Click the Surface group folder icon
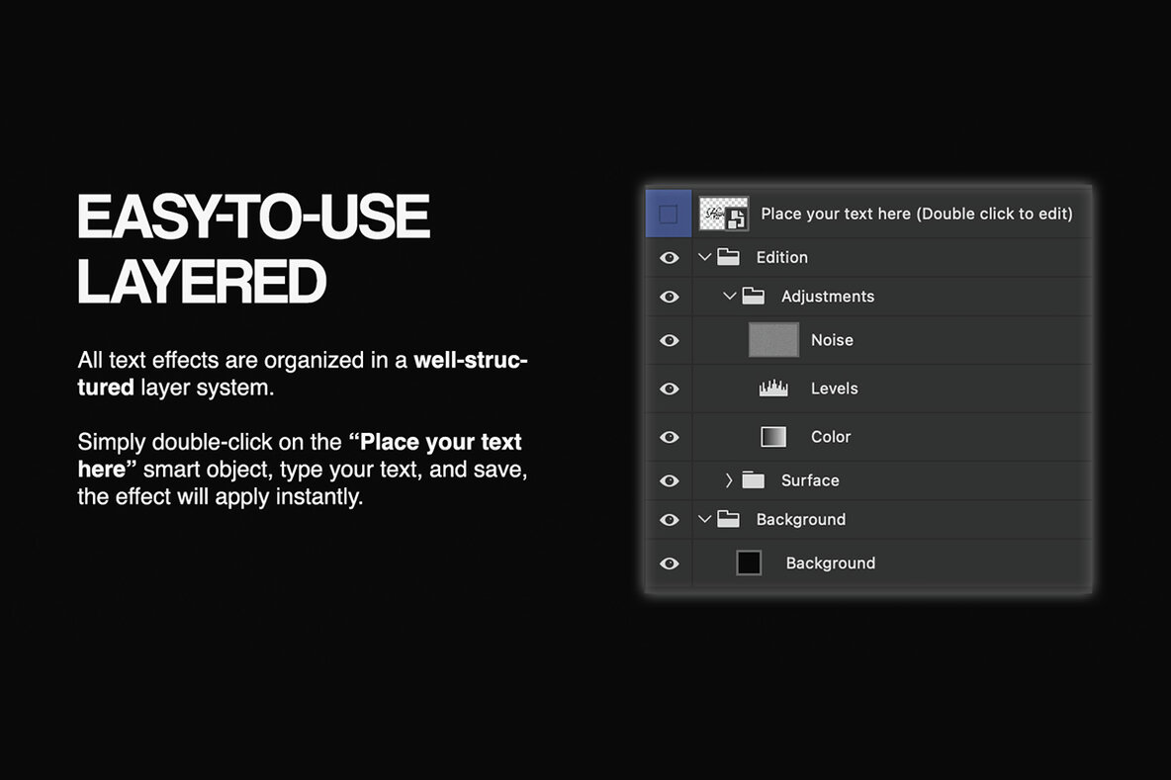The image size is (1171, 780). point(754,480)
